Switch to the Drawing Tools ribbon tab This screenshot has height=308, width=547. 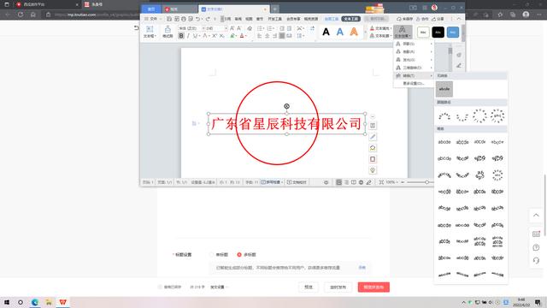(331, 19)
